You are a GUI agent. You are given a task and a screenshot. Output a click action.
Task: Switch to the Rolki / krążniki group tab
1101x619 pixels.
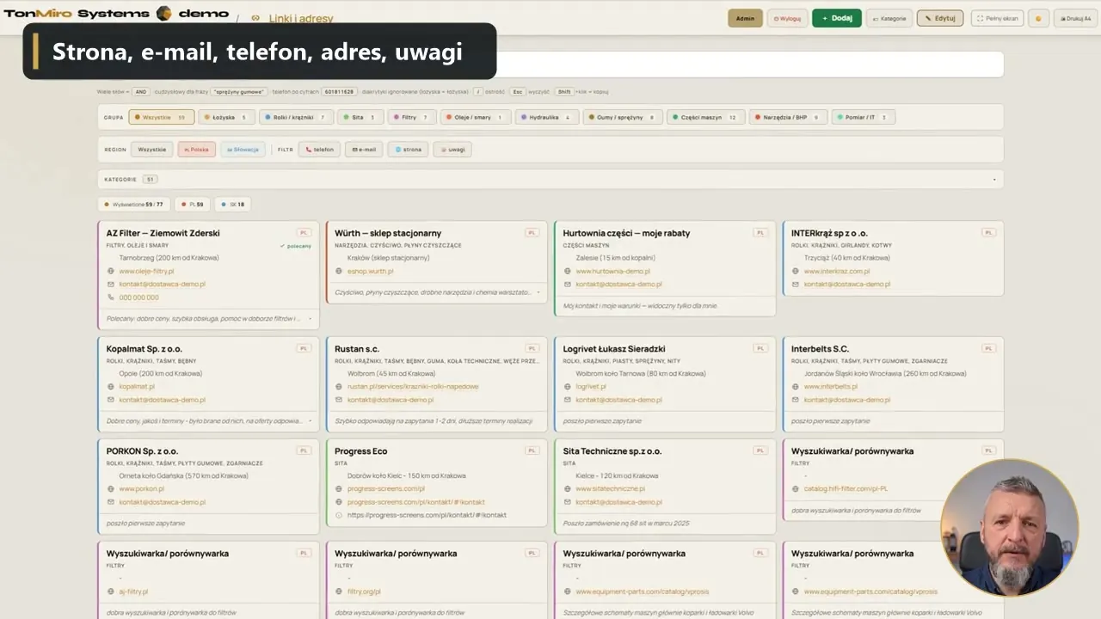point(297,118)
